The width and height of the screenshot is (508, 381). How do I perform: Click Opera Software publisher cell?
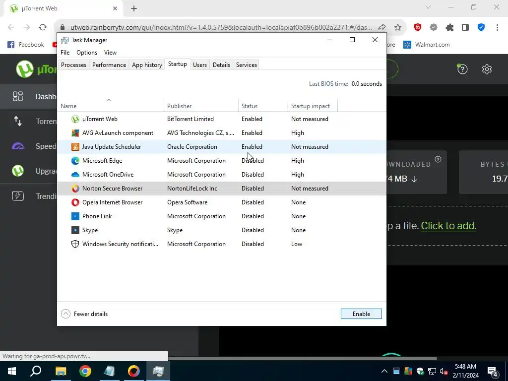(x=187, y=202)
